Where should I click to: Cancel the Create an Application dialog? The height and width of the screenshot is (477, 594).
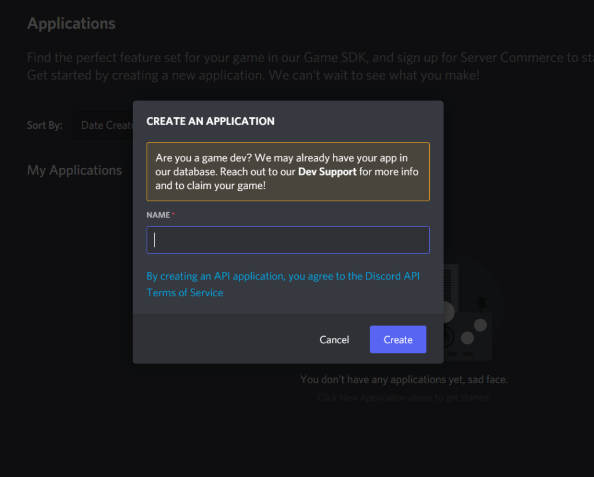334,340
